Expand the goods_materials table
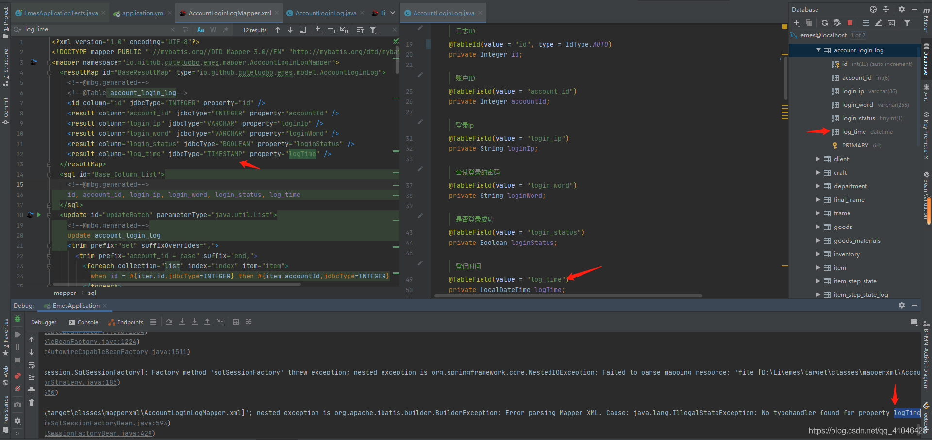The image size is (932, 440). coord(818,241)
